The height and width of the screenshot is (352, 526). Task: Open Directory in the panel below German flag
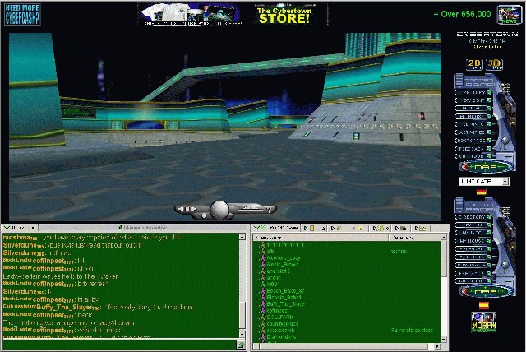click(x=473, y=217)
